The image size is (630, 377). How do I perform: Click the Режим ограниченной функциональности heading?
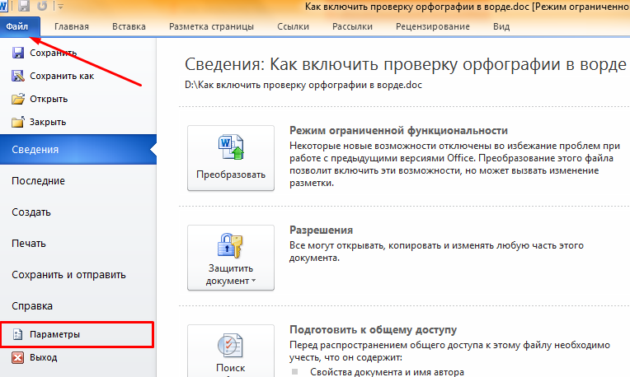[398, 131]
